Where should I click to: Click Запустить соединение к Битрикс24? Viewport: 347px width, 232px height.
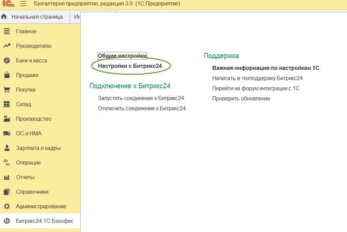point(141,98)
